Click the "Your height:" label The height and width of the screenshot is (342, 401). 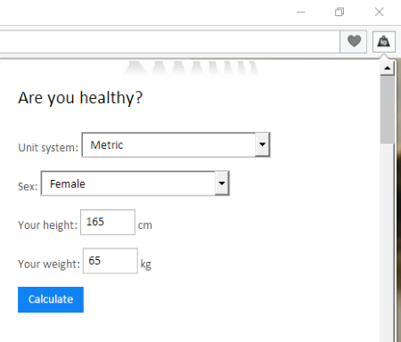(47, 225)
